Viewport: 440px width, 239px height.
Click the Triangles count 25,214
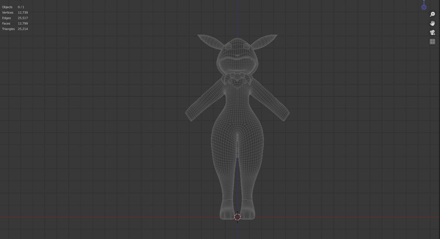[23, 29]
